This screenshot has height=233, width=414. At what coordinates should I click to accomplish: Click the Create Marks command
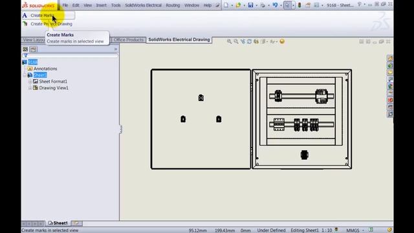49,16
